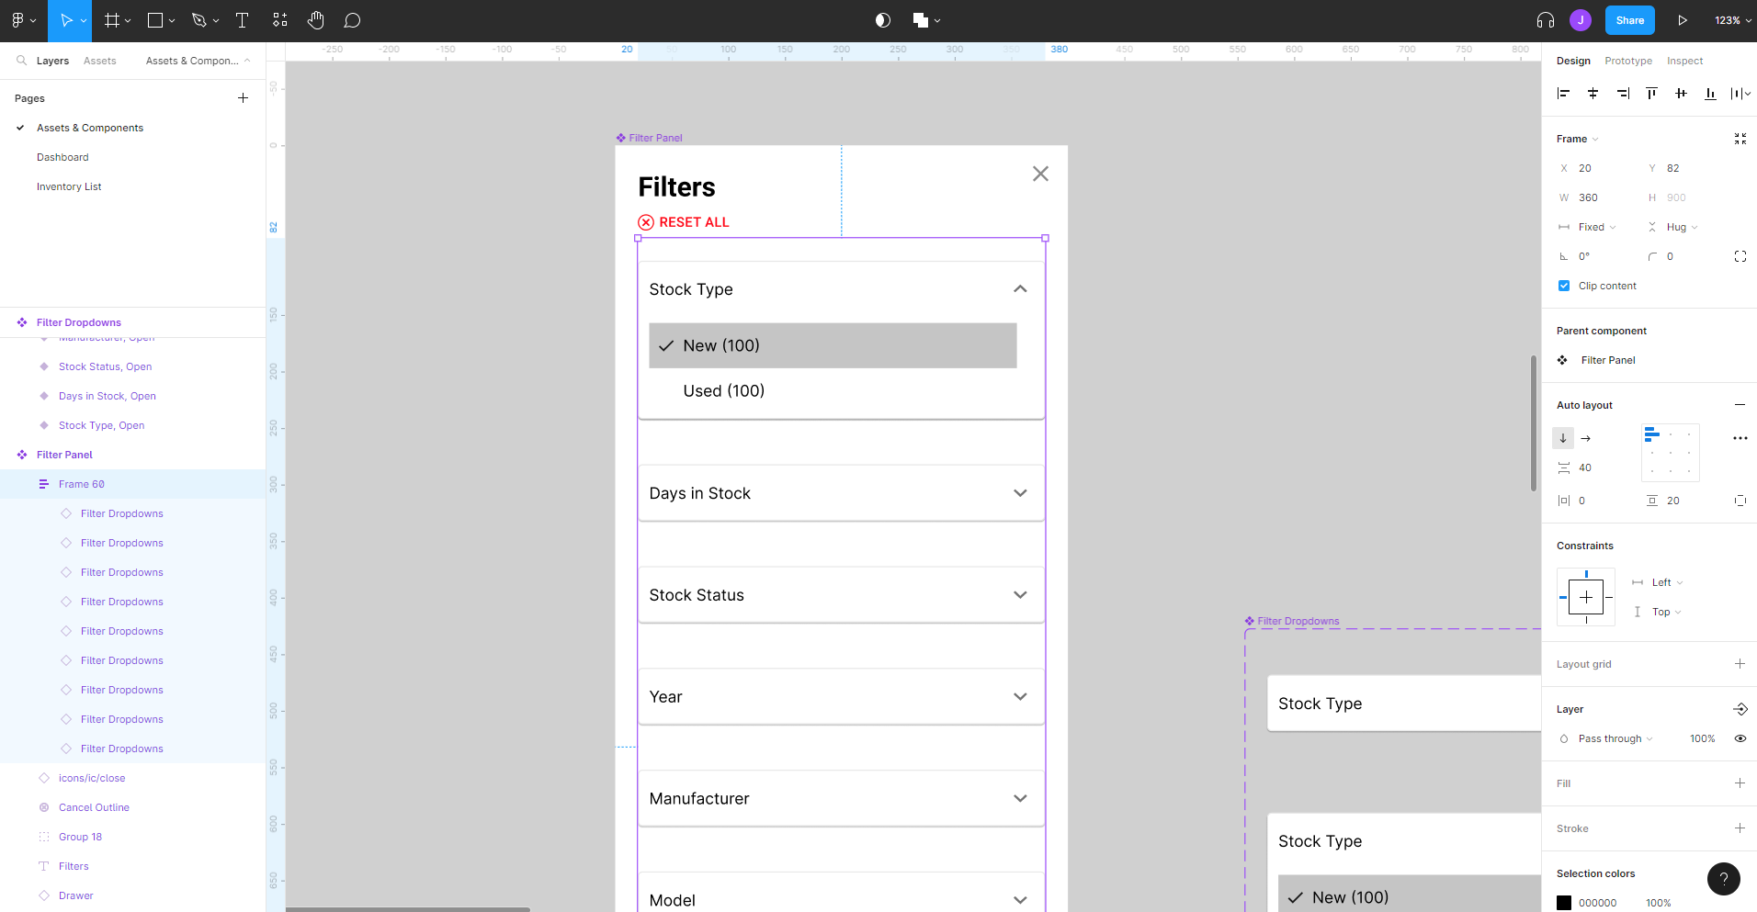
Task: Close the Filters panel with X
Action: click(1040, 174)
